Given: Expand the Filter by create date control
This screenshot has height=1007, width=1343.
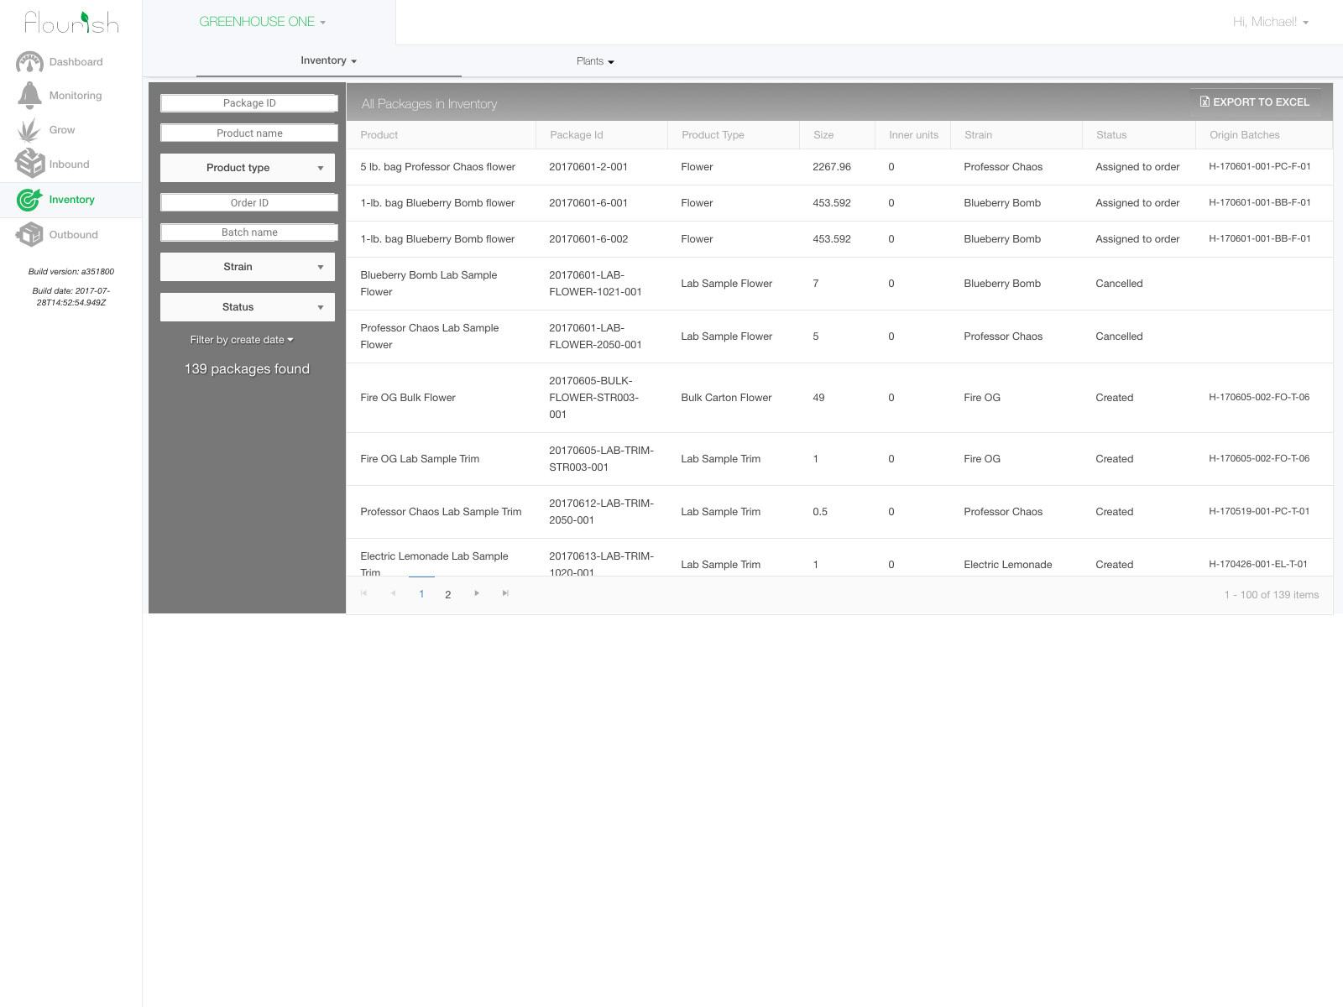Looking at the screenshot, I should [x=242, y=340].
